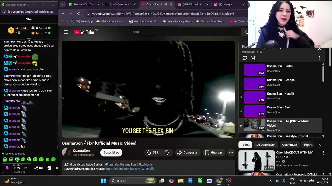Viewport: 332px width, 186px height.
Task: Open File Explorer from the taskbar
Action: click(181, 181)
